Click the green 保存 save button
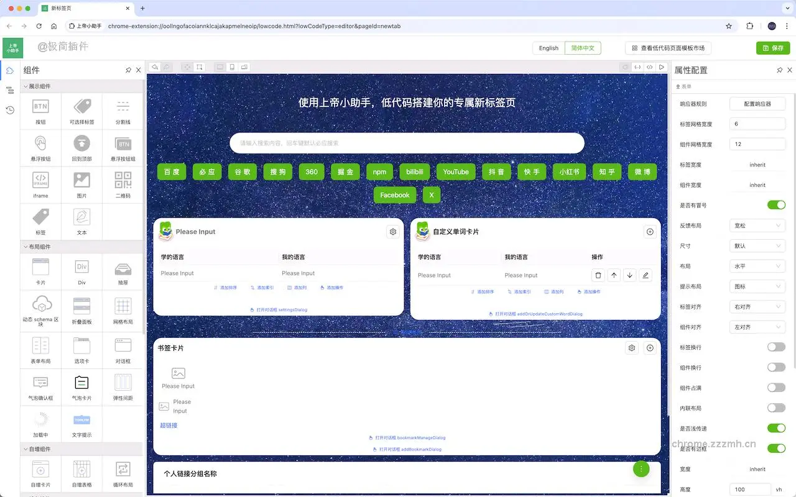Screen dimensions: 796x497 coord(773,47)
